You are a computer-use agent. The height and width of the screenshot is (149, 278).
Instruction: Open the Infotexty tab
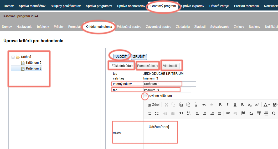tap(43, 27)
